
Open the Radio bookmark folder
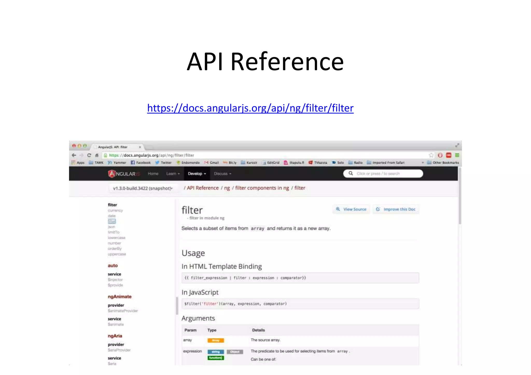pyautogui.click(x=355, y=162)
